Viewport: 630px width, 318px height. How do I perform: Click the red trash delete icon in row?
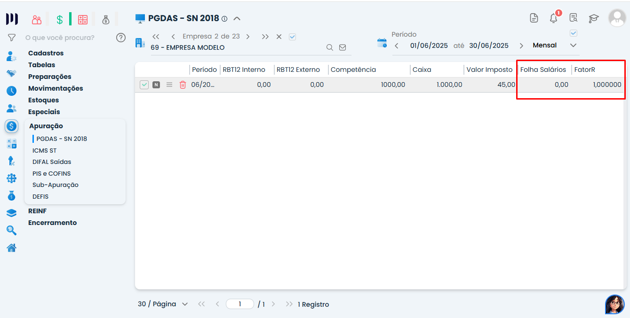[183, 85]
